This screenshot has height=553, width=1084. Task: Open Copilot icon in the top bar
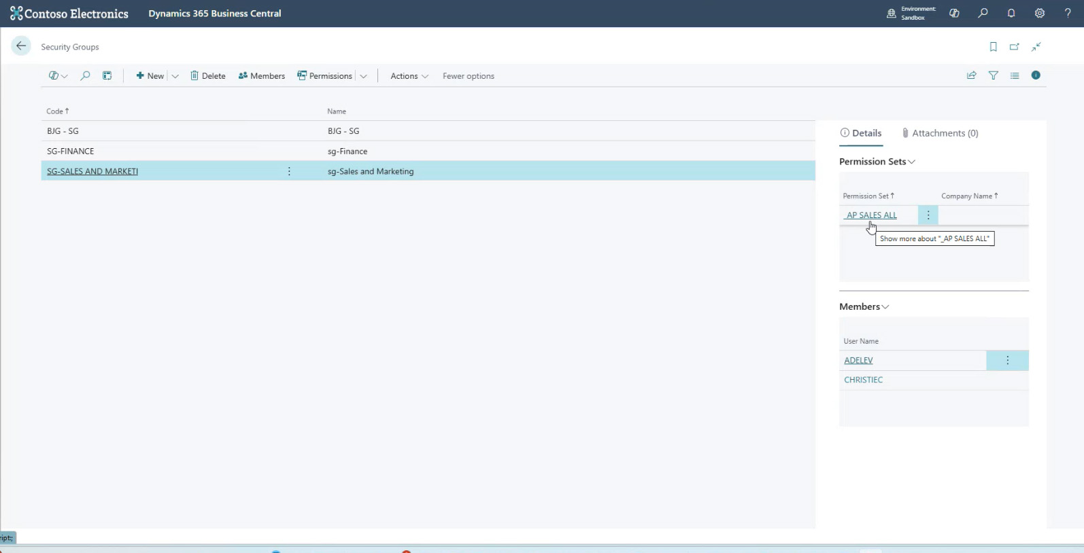954,13
